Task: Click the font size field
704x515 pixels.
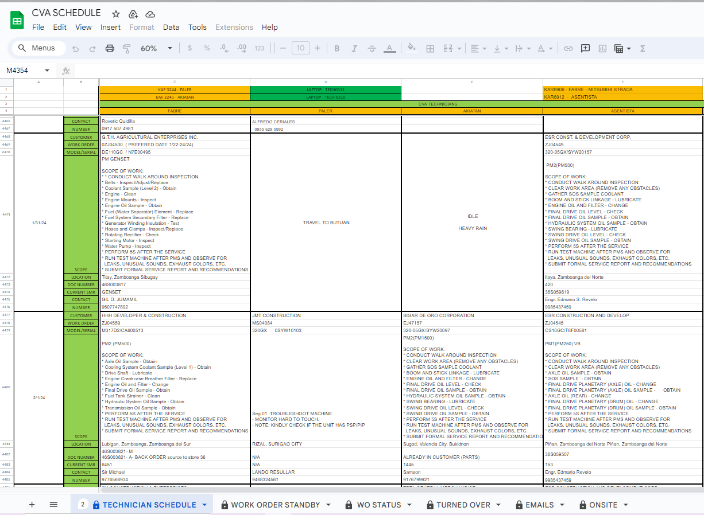Action: pyautogui.click(x=300, y=48)
